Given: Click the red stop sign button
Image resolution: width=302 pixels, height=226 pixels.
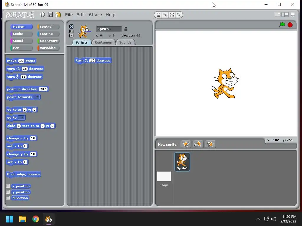Looking at the screenshot, I should (x=290, y=25).
